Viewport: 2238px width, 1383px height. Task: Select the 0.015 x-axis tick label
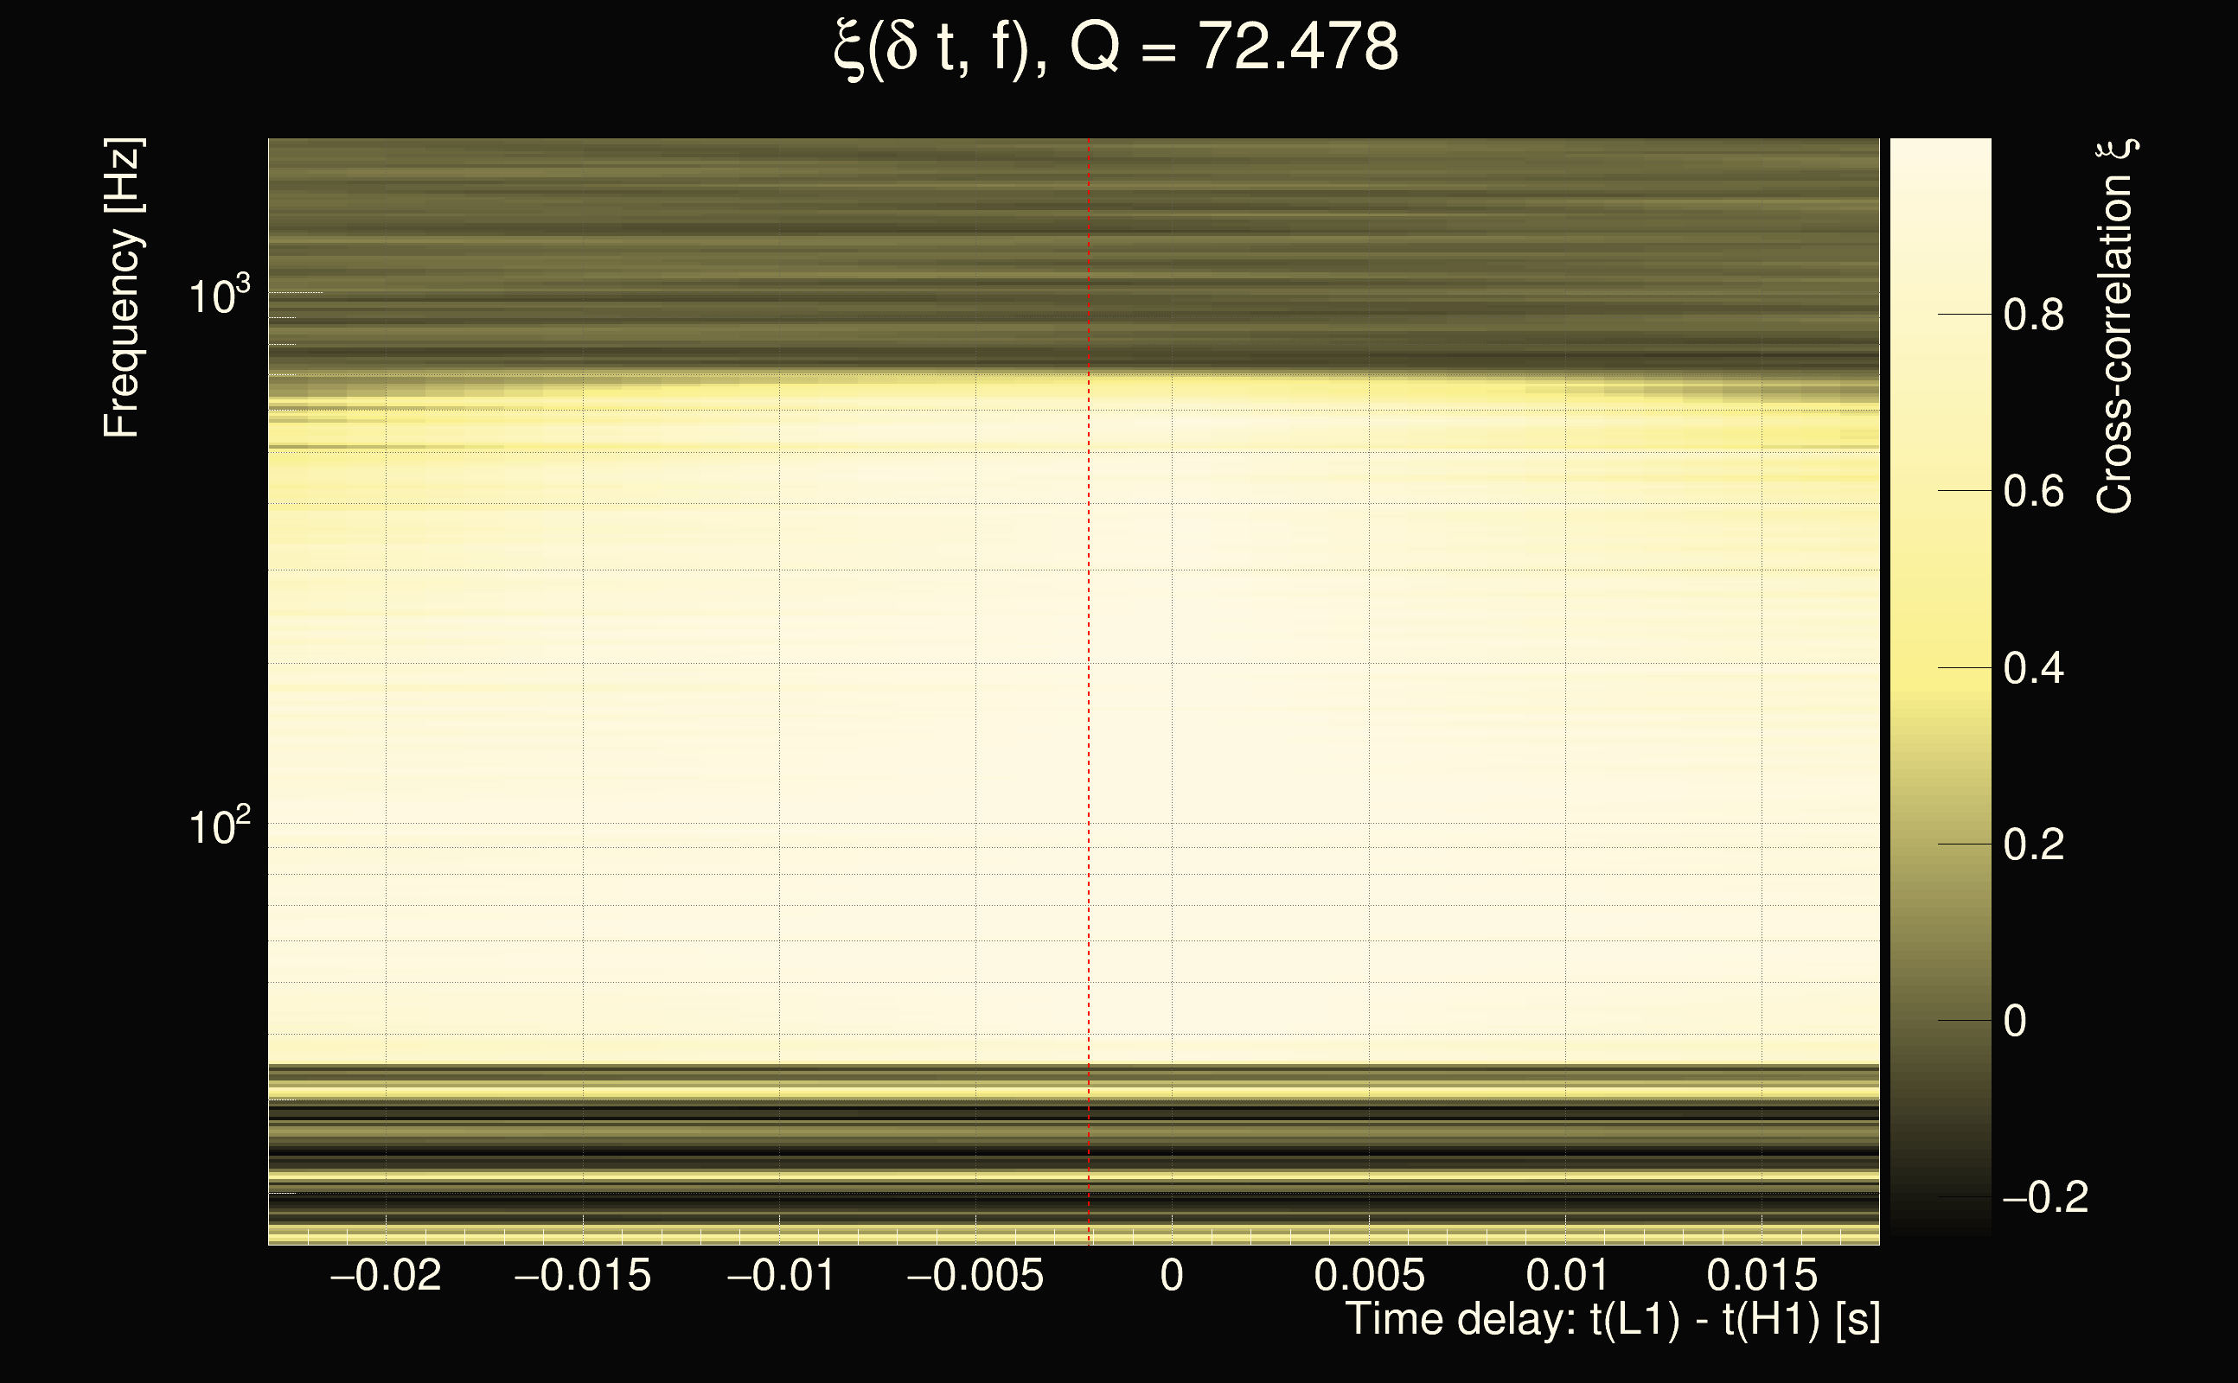(x=1762, y=1275)
